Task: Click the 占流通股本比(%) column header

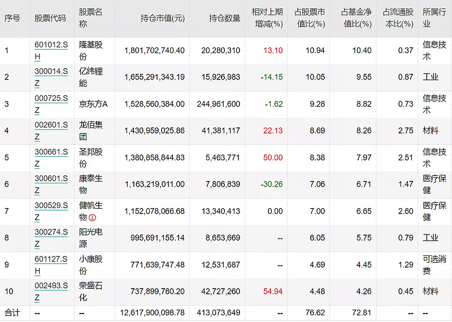Action: tap(398, 18)
